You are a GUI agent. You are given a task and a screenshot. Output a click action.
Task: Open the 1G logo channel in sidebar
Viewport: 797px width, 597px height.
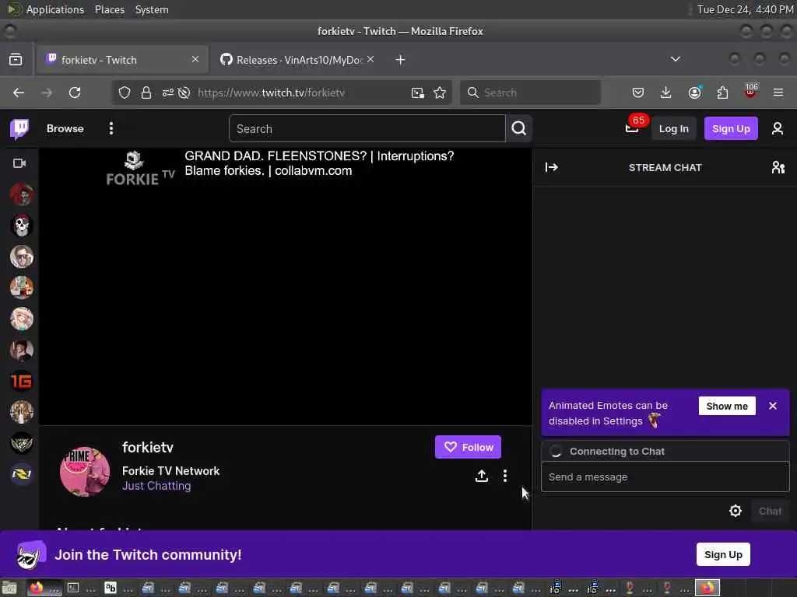[21, 381]
